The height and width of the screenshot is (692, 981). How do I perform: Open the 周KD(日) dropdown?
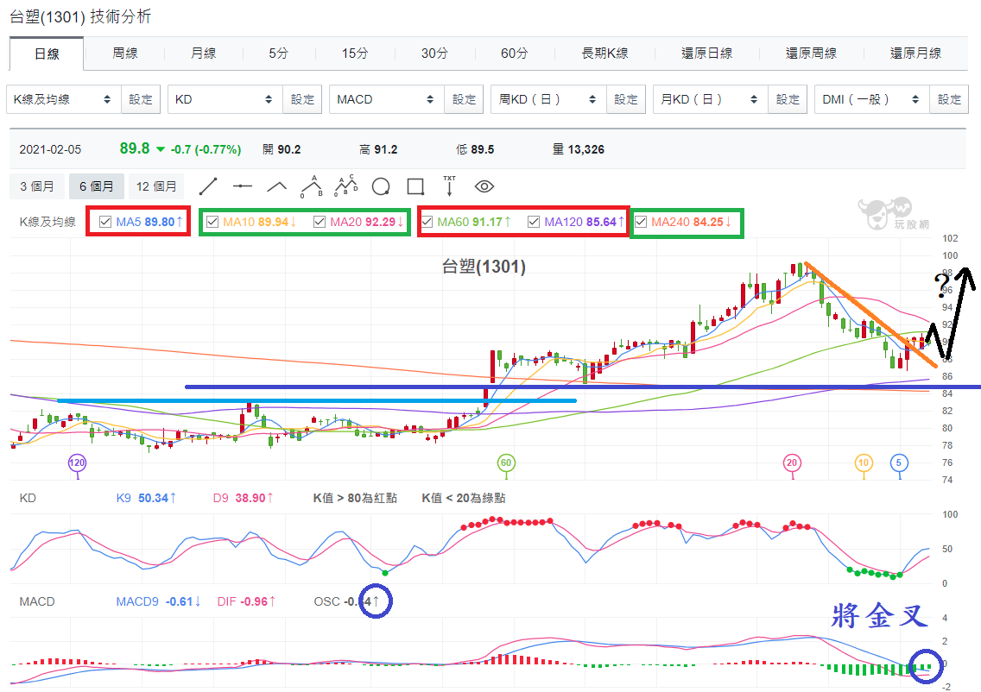pyautogui.click(x=548, y=99)
